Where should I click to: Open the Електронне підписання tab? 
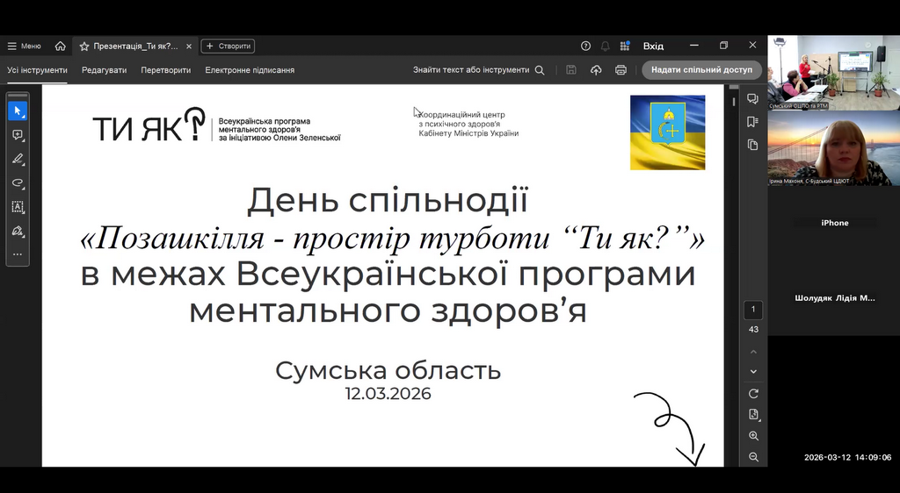pos(250,70)
